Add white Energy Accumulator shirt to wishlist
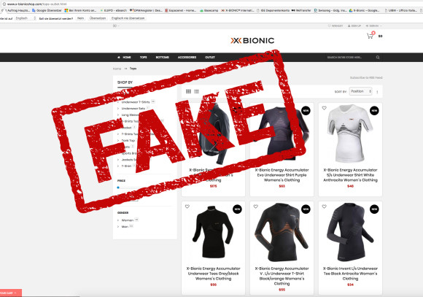Viewport: 423px width, 297px height. click(325, 108)
